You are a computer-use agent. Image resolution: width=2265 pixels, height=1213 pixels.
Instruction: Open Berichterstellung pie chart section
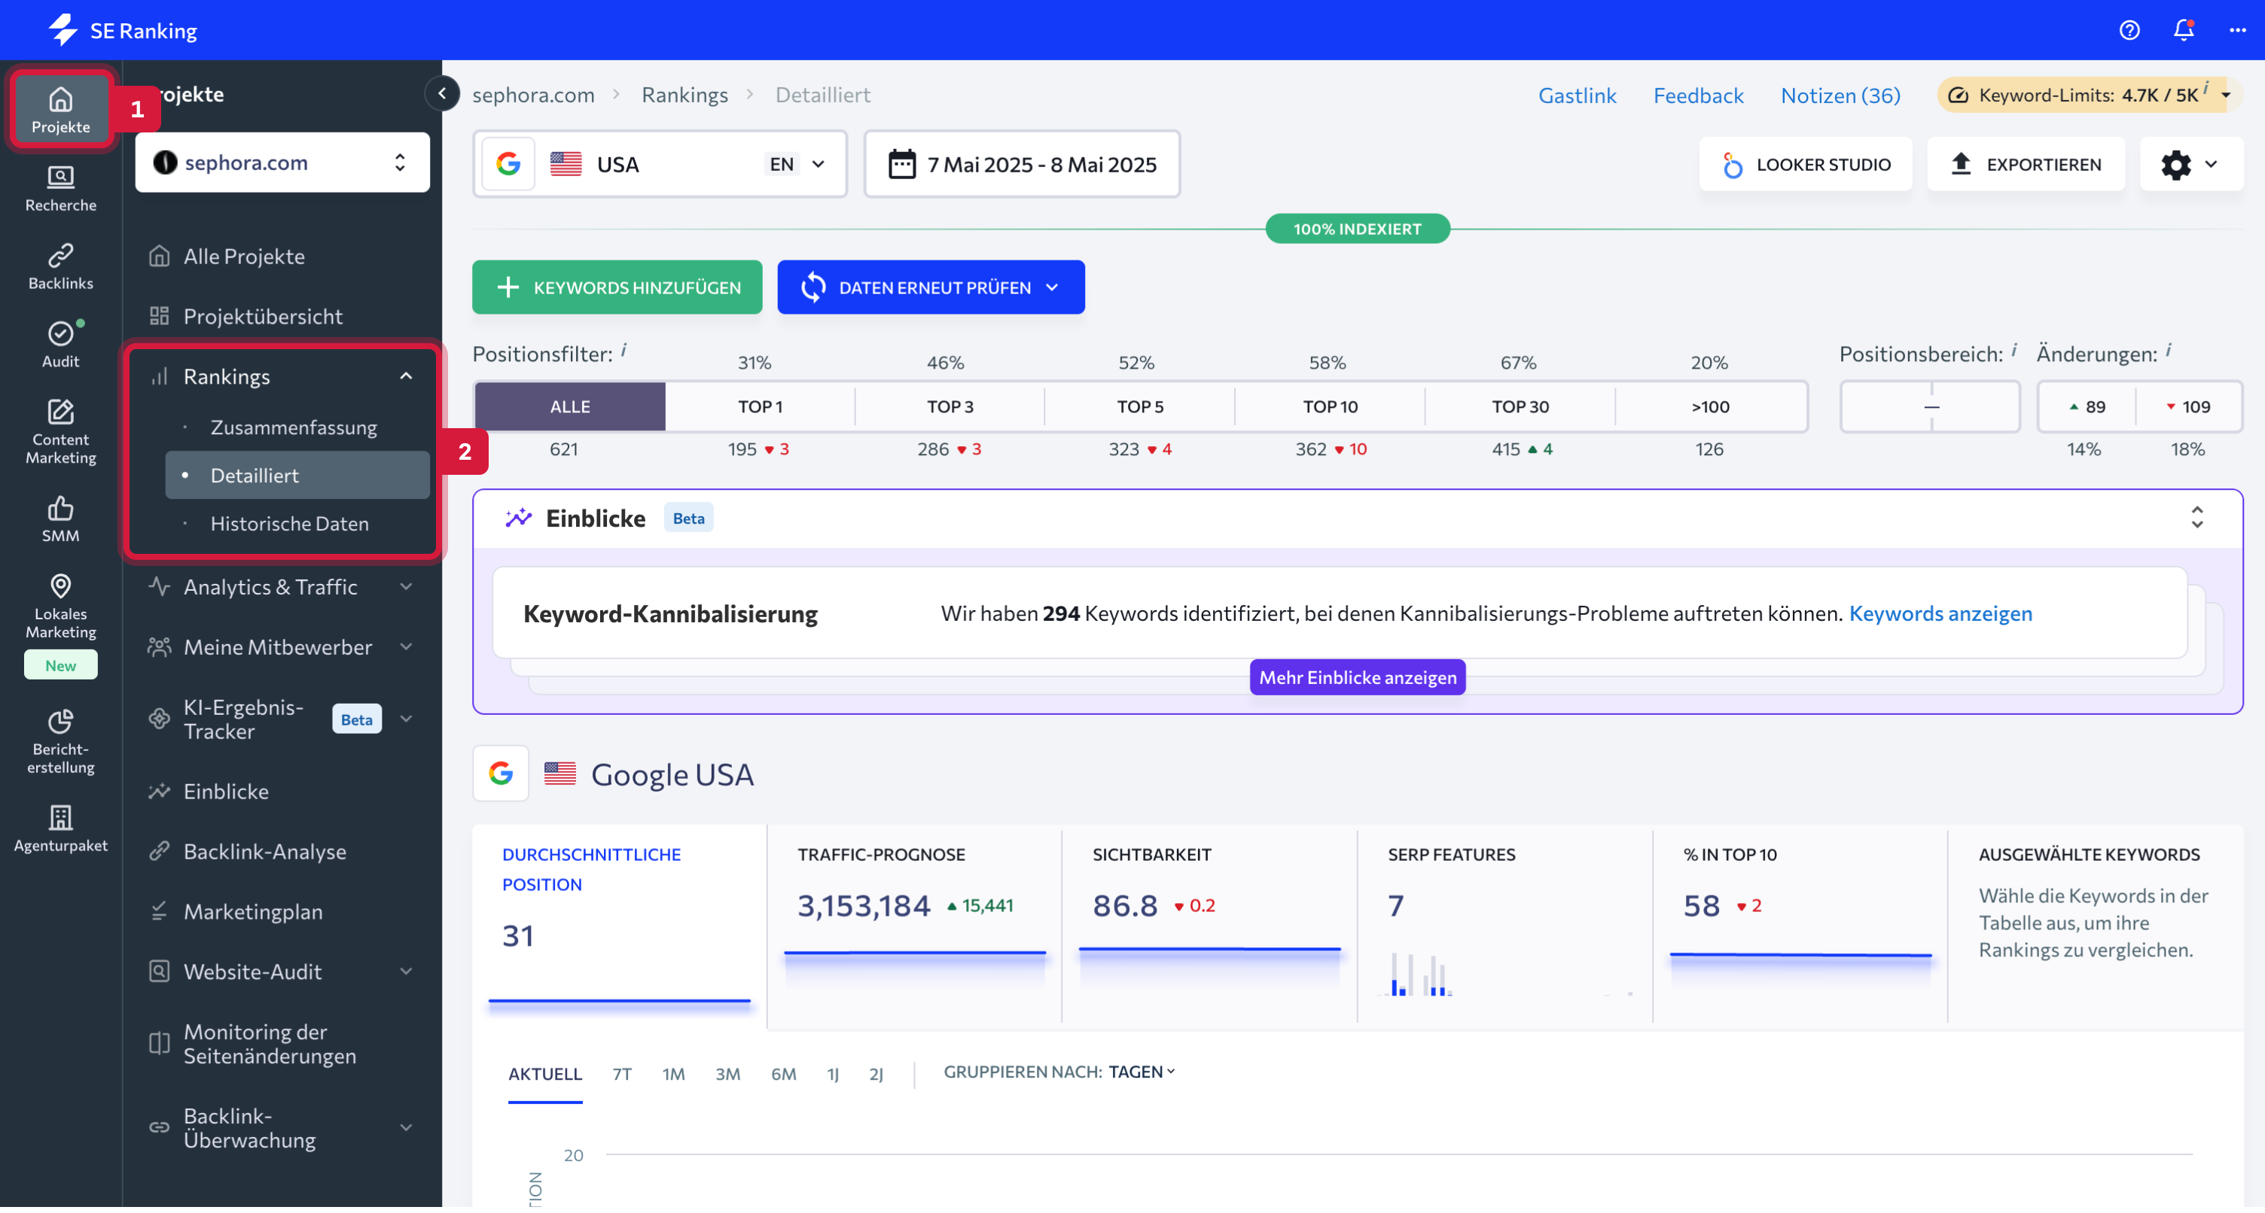point(59,742)
